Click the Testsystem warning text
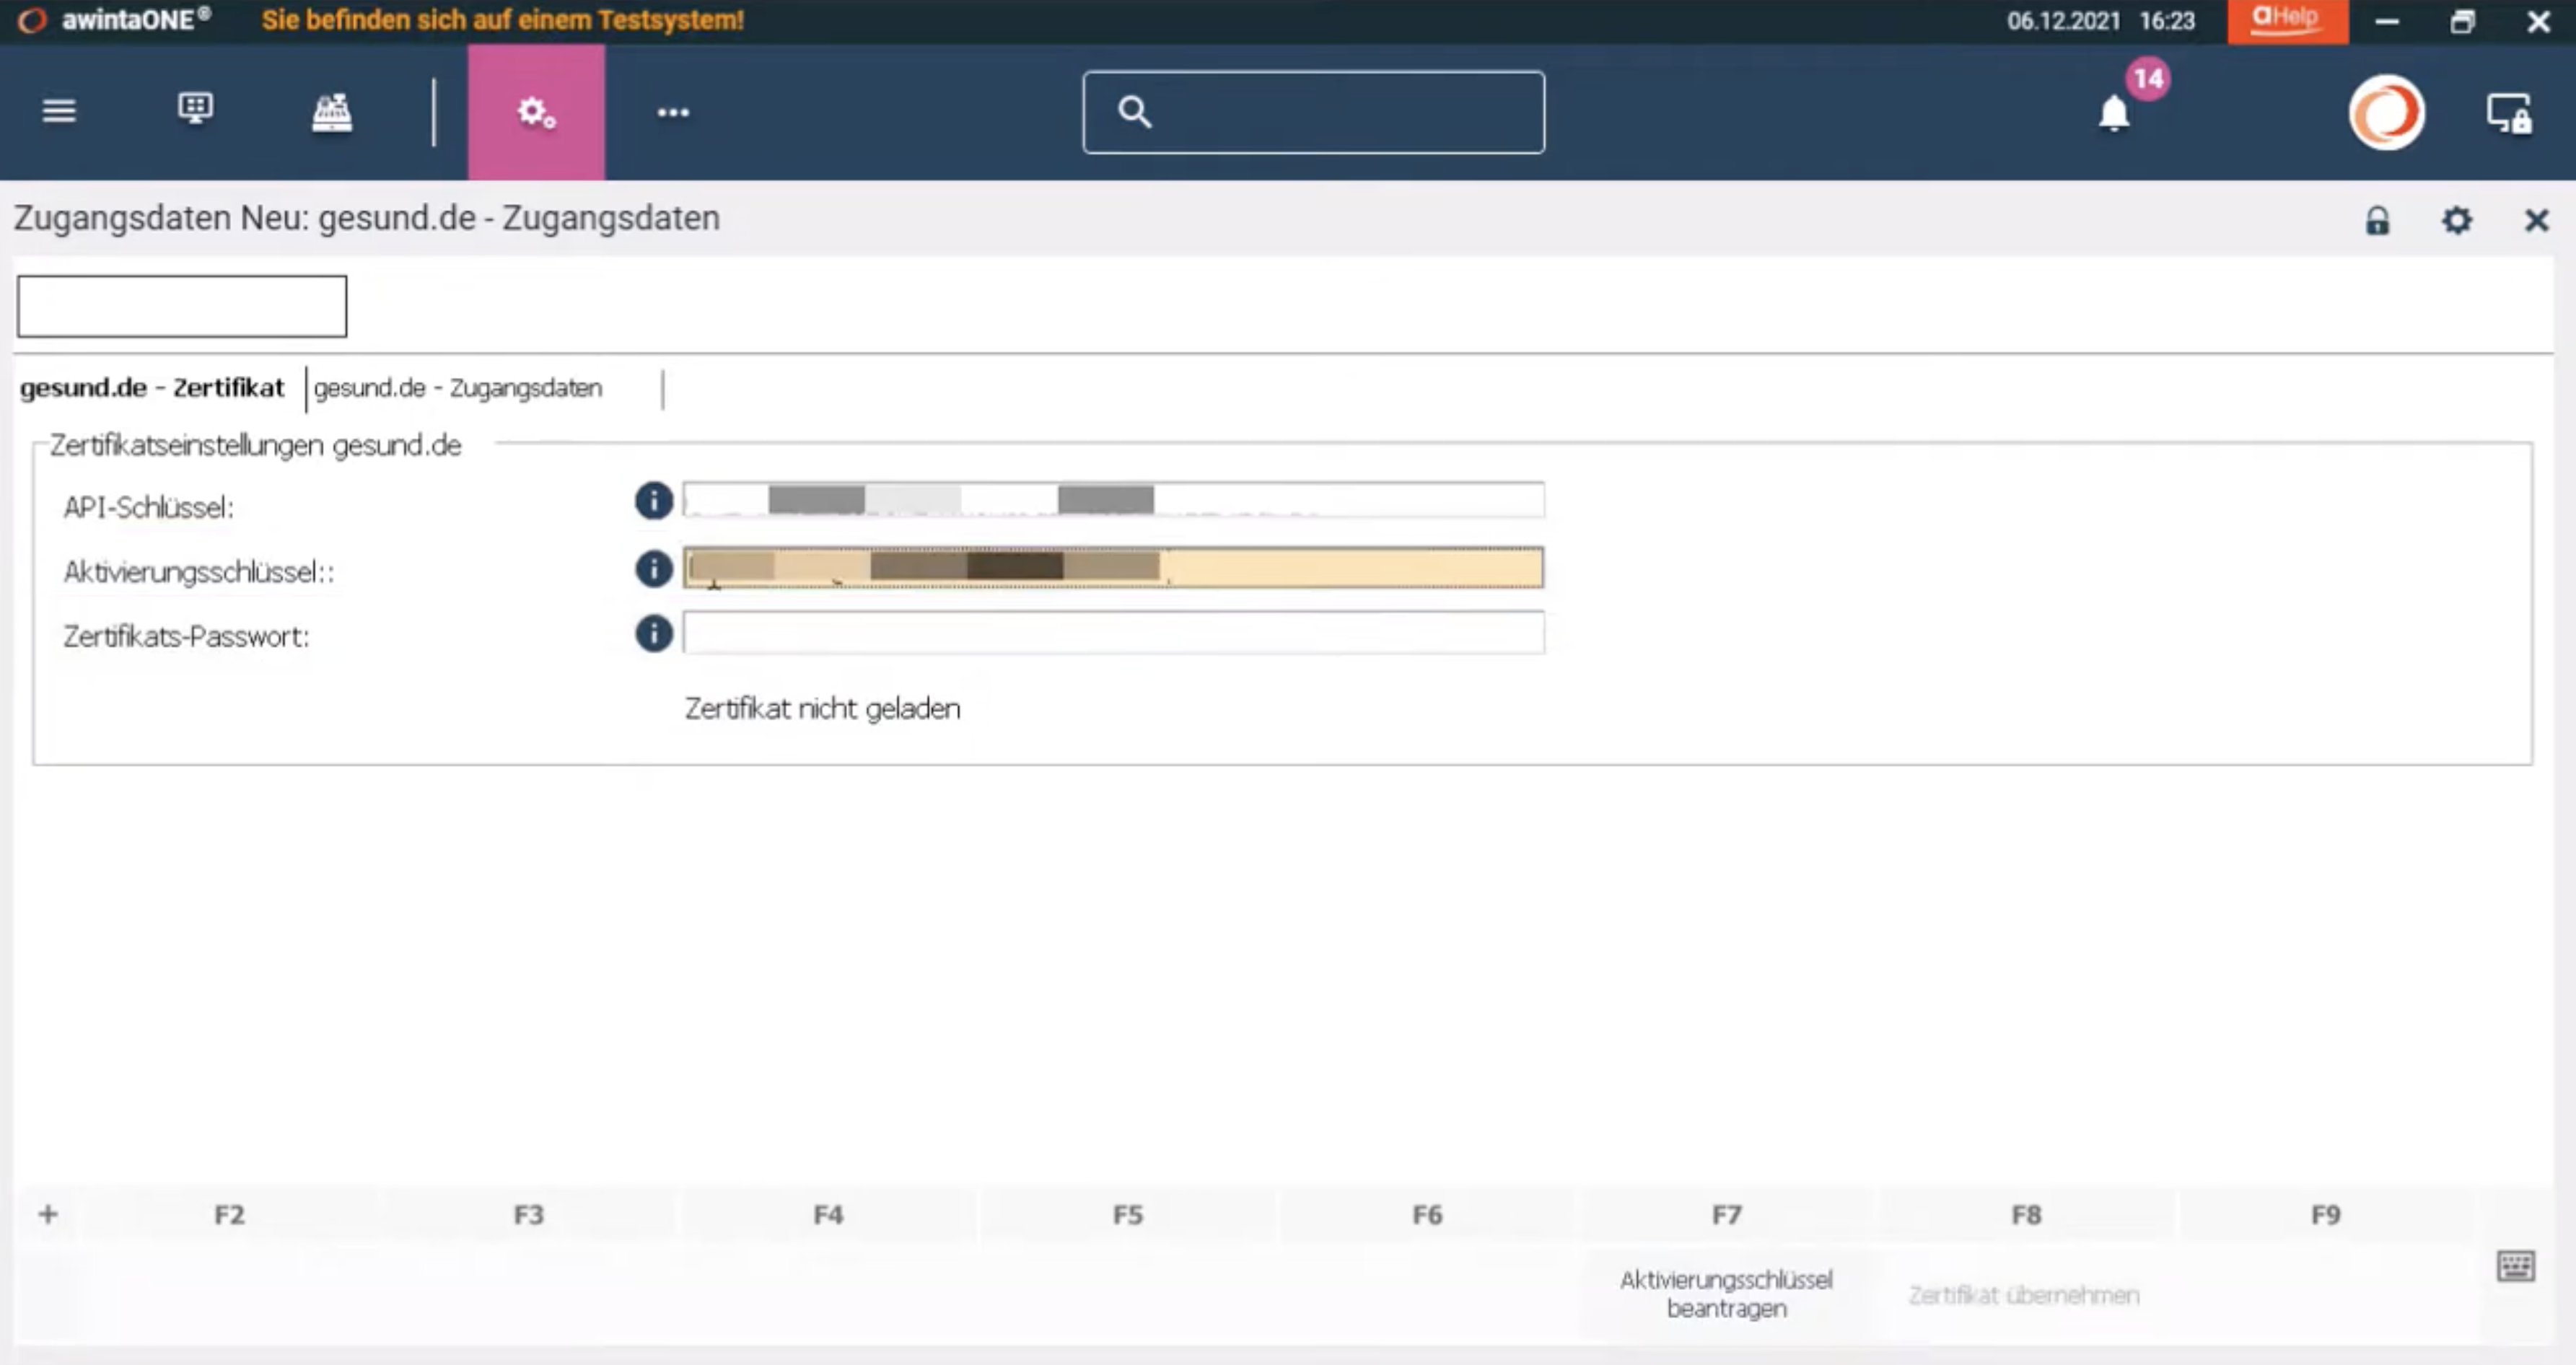The image size is (2576, 1365). coord(503,20)
